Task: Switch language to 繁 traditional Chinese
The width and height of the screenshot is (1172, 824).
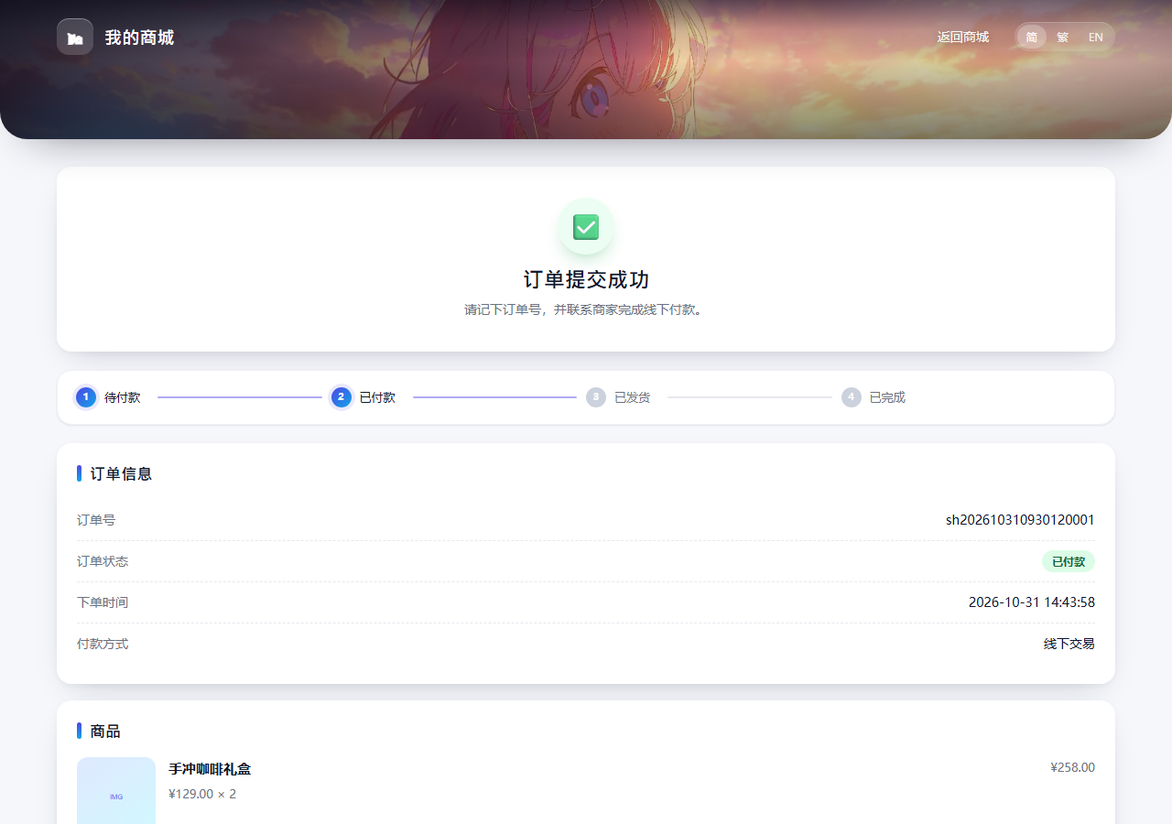Action: point(1063,38)
